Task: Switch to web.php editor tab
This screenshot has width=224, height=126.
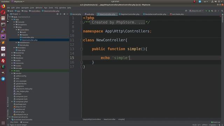Action: pos(90,14)
